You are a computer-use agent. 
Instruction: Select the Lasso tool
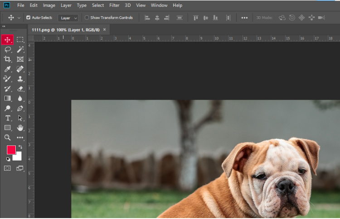point(8,49)
